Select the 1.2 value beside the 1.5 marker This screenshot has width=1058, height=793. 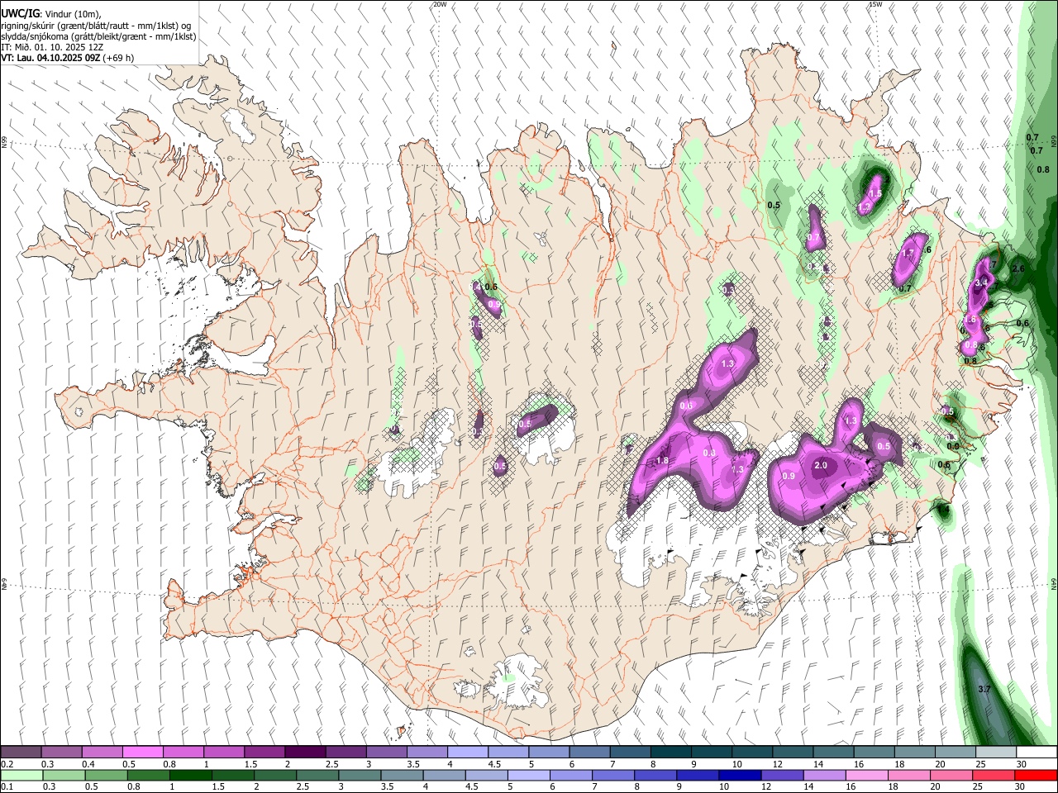865,208
